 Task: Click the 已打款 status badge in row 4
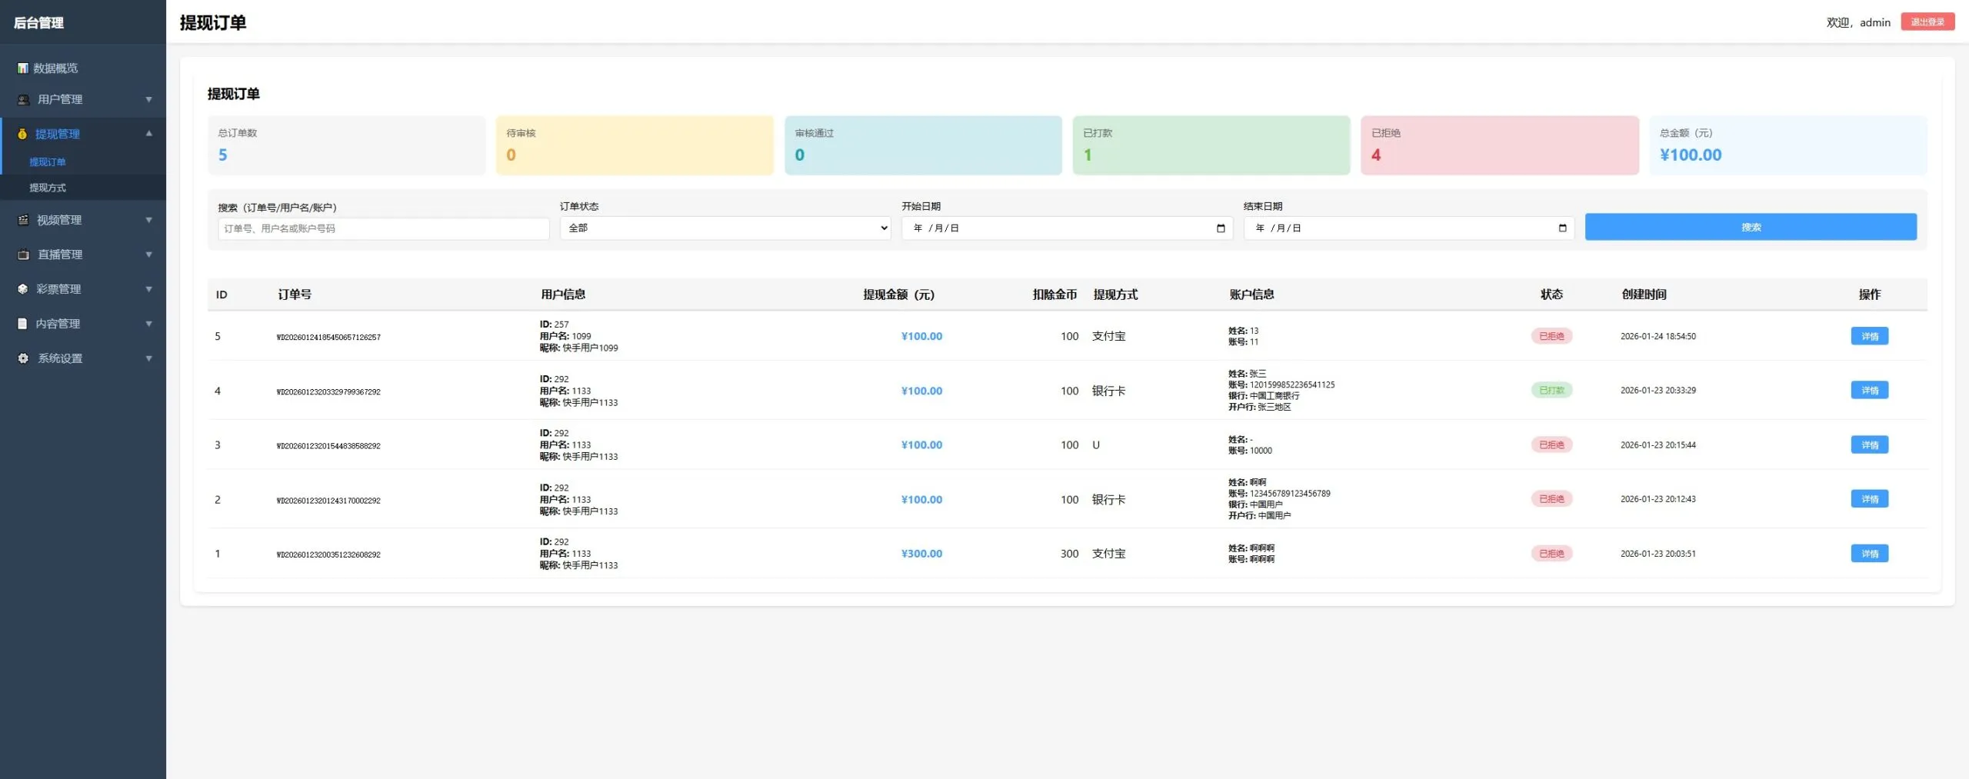[1551, 391]
